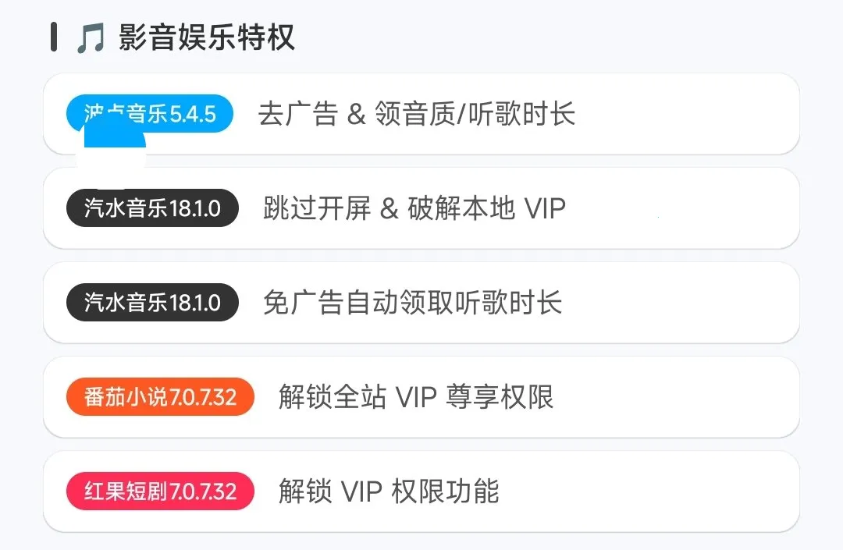Choose 免广告自动领取听歌时长 entry
843x550 pixels.
[412, 303]
